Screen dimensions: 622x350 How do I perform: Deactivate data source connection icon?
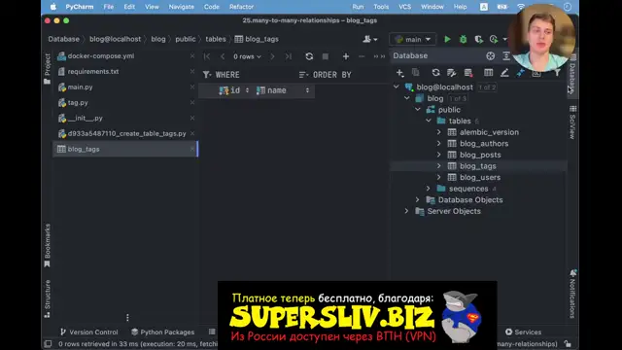[468, 73]
